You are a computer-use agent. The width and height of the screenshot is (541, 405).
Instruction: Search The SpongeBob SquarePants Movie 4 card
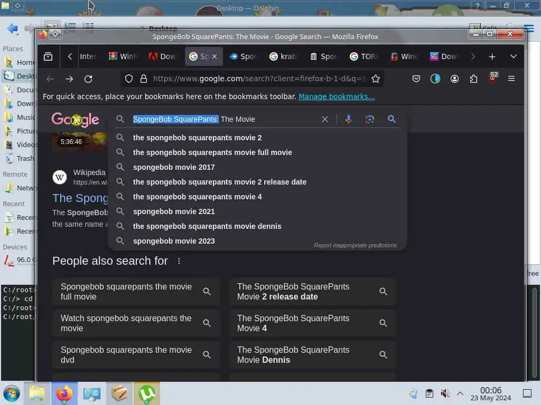pos(312,323)
